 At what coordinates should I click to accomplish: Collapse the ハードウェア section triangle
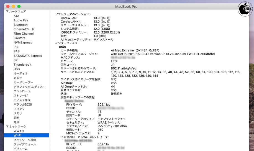7,11
